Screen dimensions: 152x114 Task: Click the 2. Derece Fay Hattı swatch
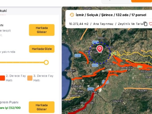click(x=2, y=78)
